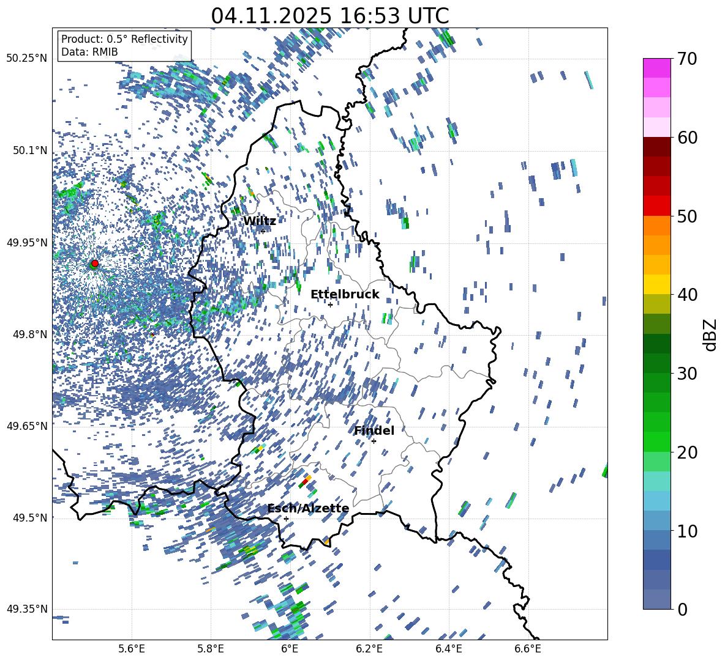The height and width of the screenshot is (661, 725).
Task: Pick the yellow swatch just above 40 dBZ
Action: [x=657, y=284]
